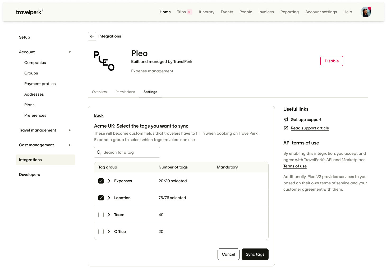This screenshot has width=387, height=277.
Task: Click the Mandatory column header
Action: click(x=227, y=167)
